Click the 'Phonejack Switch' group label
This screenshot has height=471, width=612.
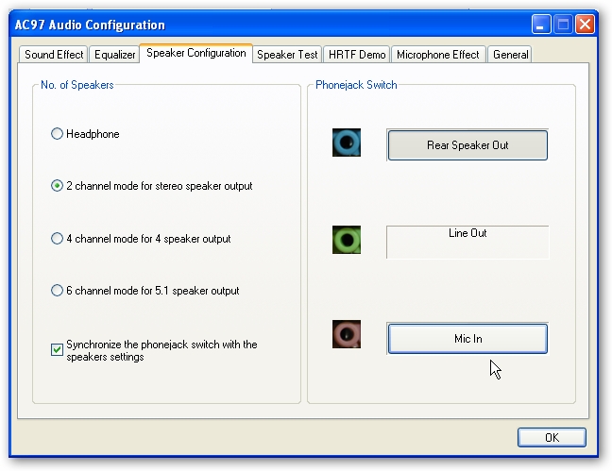coord(356,85)
